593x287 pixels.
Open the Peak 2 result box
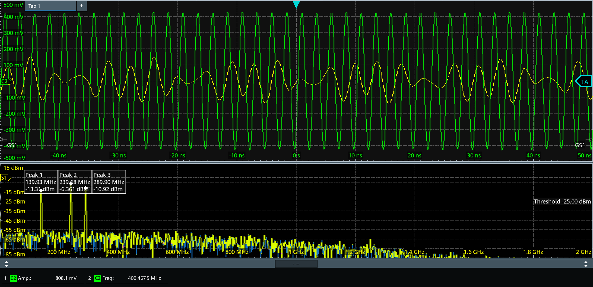pos(75,182)
